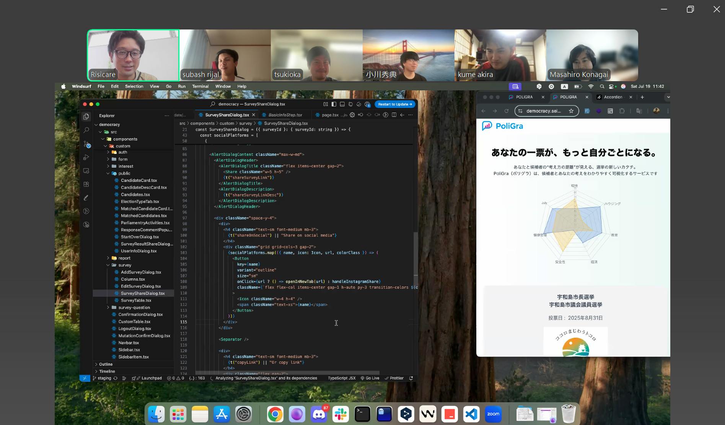
Task: Toggle the primary sidebar visibility
Action: [x=334, y=104]
